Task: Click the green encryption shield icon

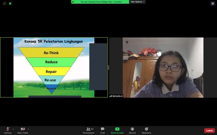Action: click(x=10, y=4)
